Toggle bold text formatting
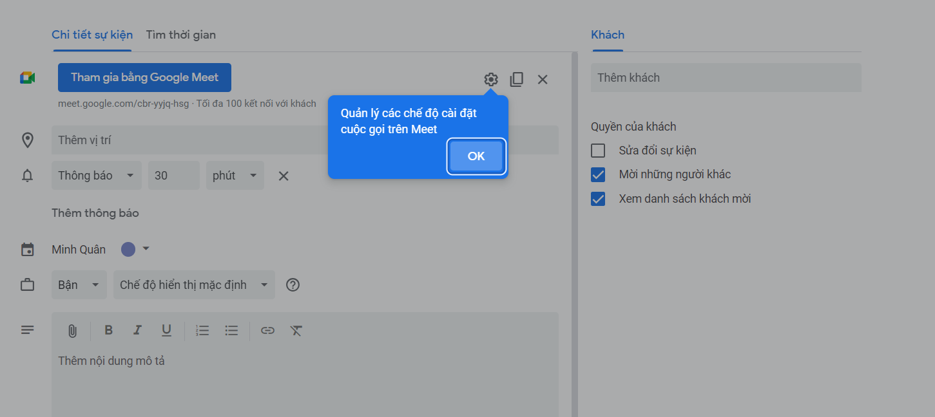Image resolution: width=935 pixels, height=417 pixels. (108, 330)
